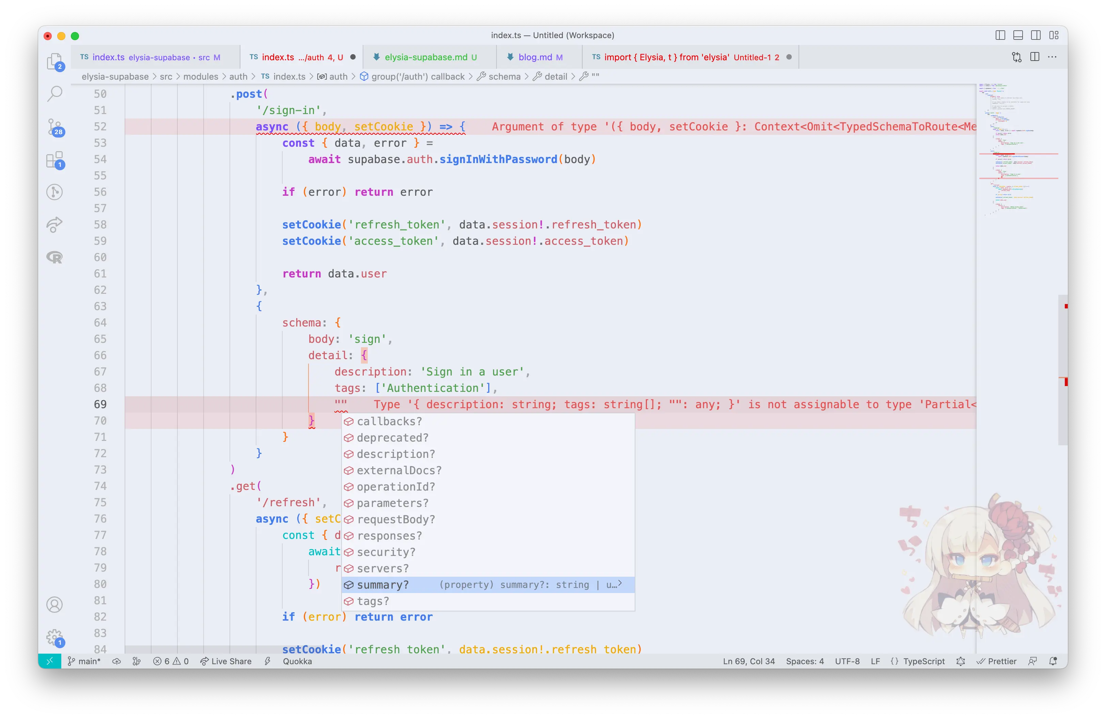
Task: Open the Git Graph activity icon
Action: [x=55, y=192]
